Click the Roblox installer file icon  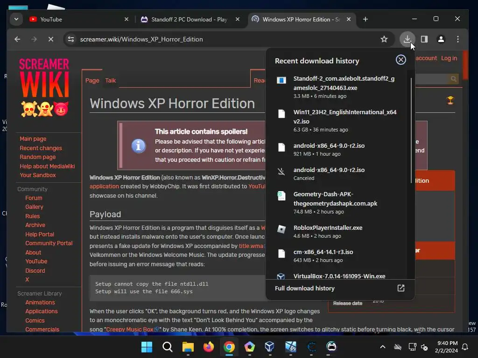(x=281, y=229)
